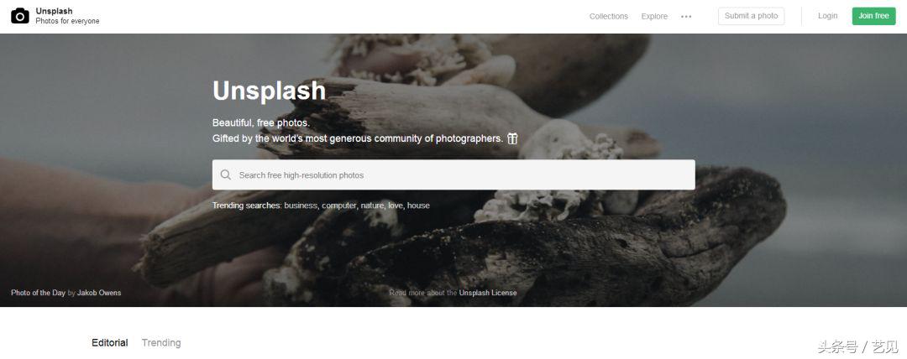
Task: Select the nature trending search
Action: (373, 206)
